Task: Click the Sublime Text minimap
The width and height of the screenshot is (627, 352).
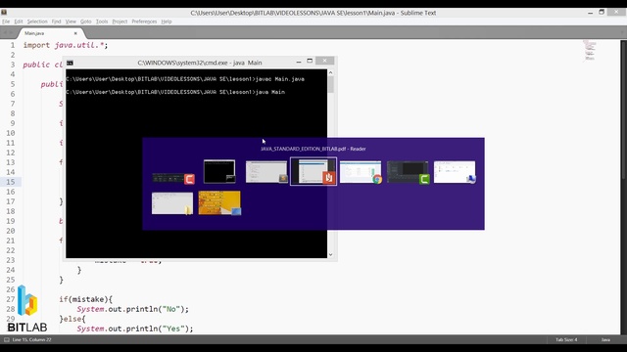Action: 590,50
